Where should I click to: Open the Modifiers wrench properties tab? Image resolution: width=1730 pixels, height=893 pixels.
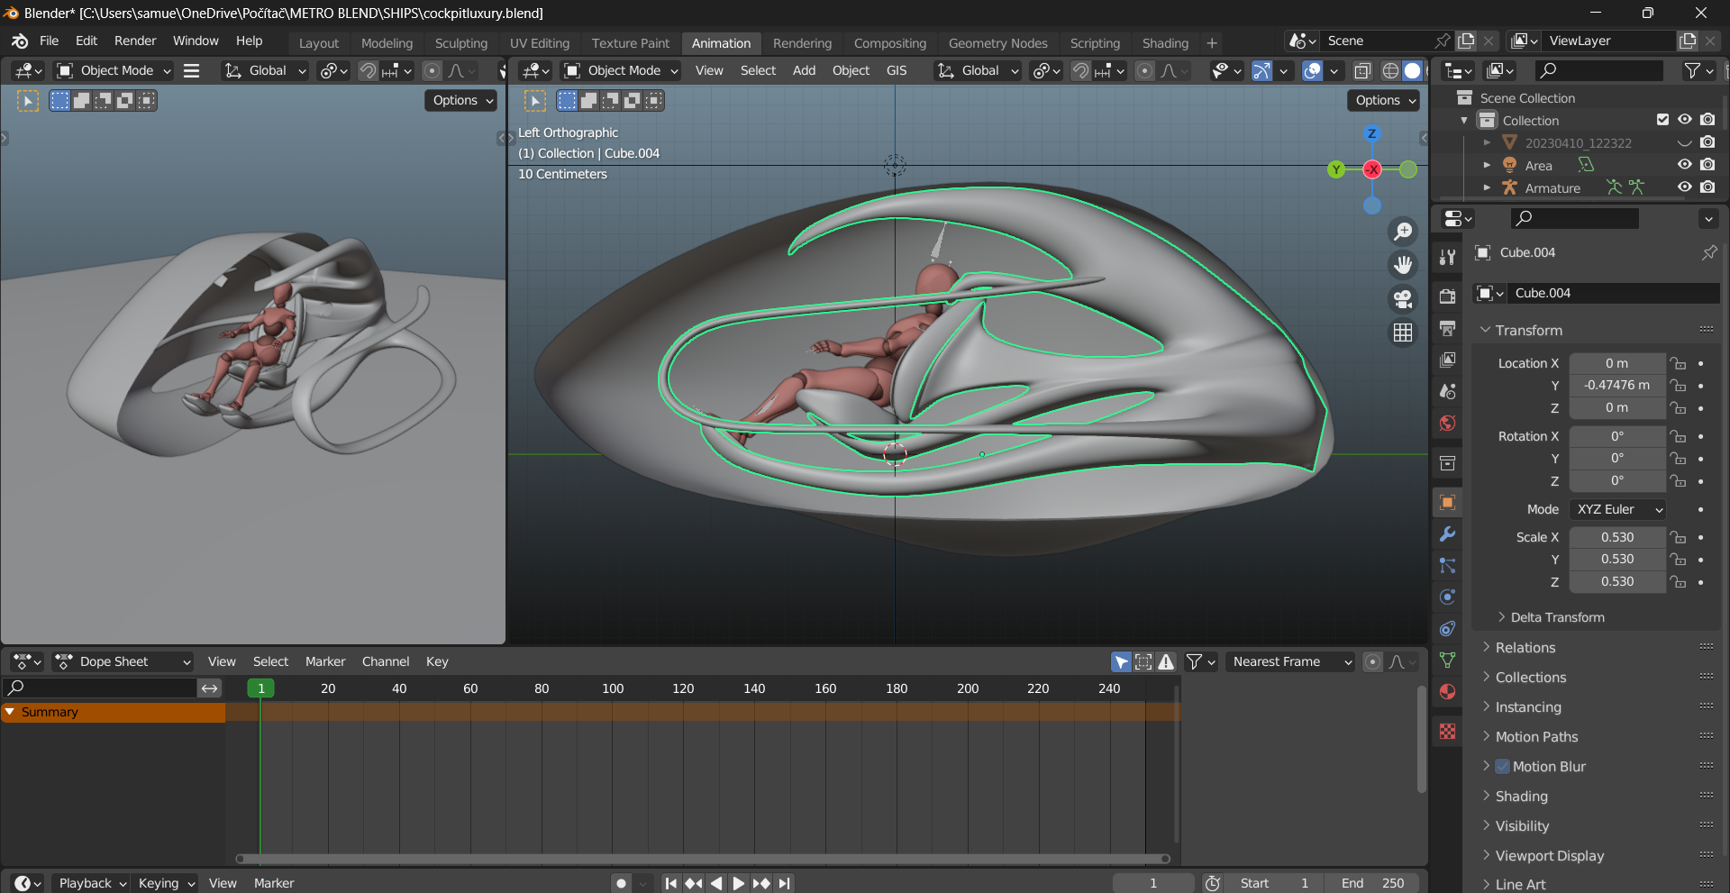point(1448,534)
